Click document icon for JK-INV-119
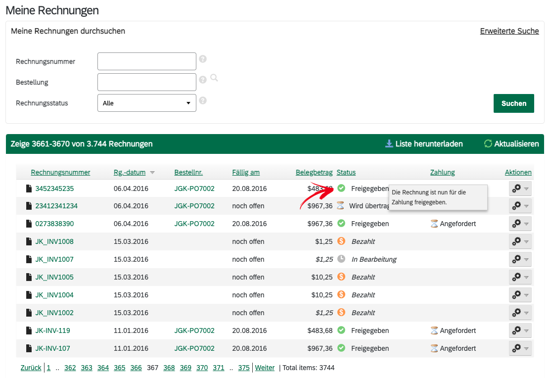Screen dimensions: 551x378 pyautogui.click(x=29, y=331)
